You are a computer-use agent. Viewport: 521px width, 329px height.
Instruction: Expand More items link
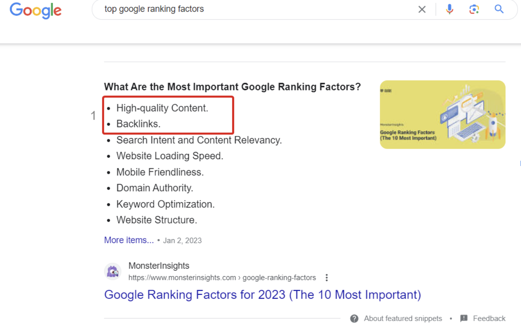pos(129,240)
